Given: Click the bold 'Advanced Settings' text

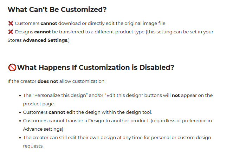Looking at the screenshot, I should pyautogui.click(x=45, y=40).
